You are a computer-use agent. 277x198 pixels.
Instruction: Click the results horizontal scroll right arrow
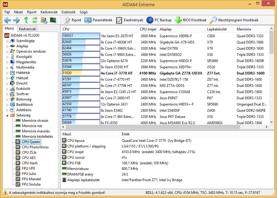click(x=267, y=127)
